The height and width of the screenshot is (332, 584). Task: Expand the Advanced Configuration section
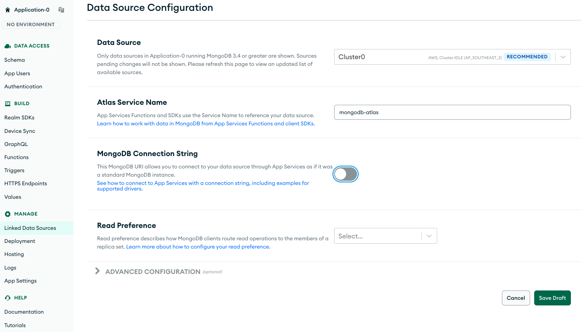point(98,271)
